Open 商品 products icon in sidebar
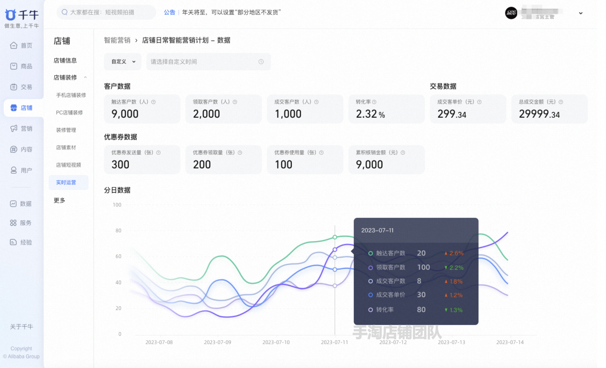Image resolution: width=606 pixels, height=368 pixels. tap(14, 66)
